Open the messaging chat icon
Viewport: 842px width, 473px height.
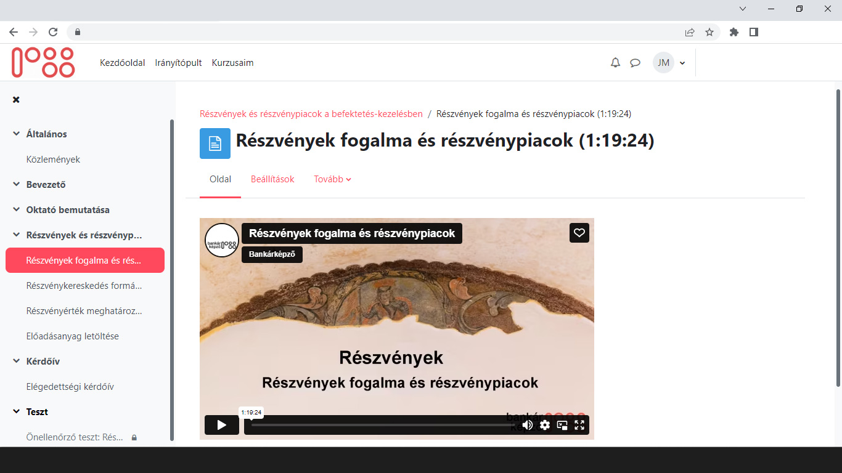point(636,62)
